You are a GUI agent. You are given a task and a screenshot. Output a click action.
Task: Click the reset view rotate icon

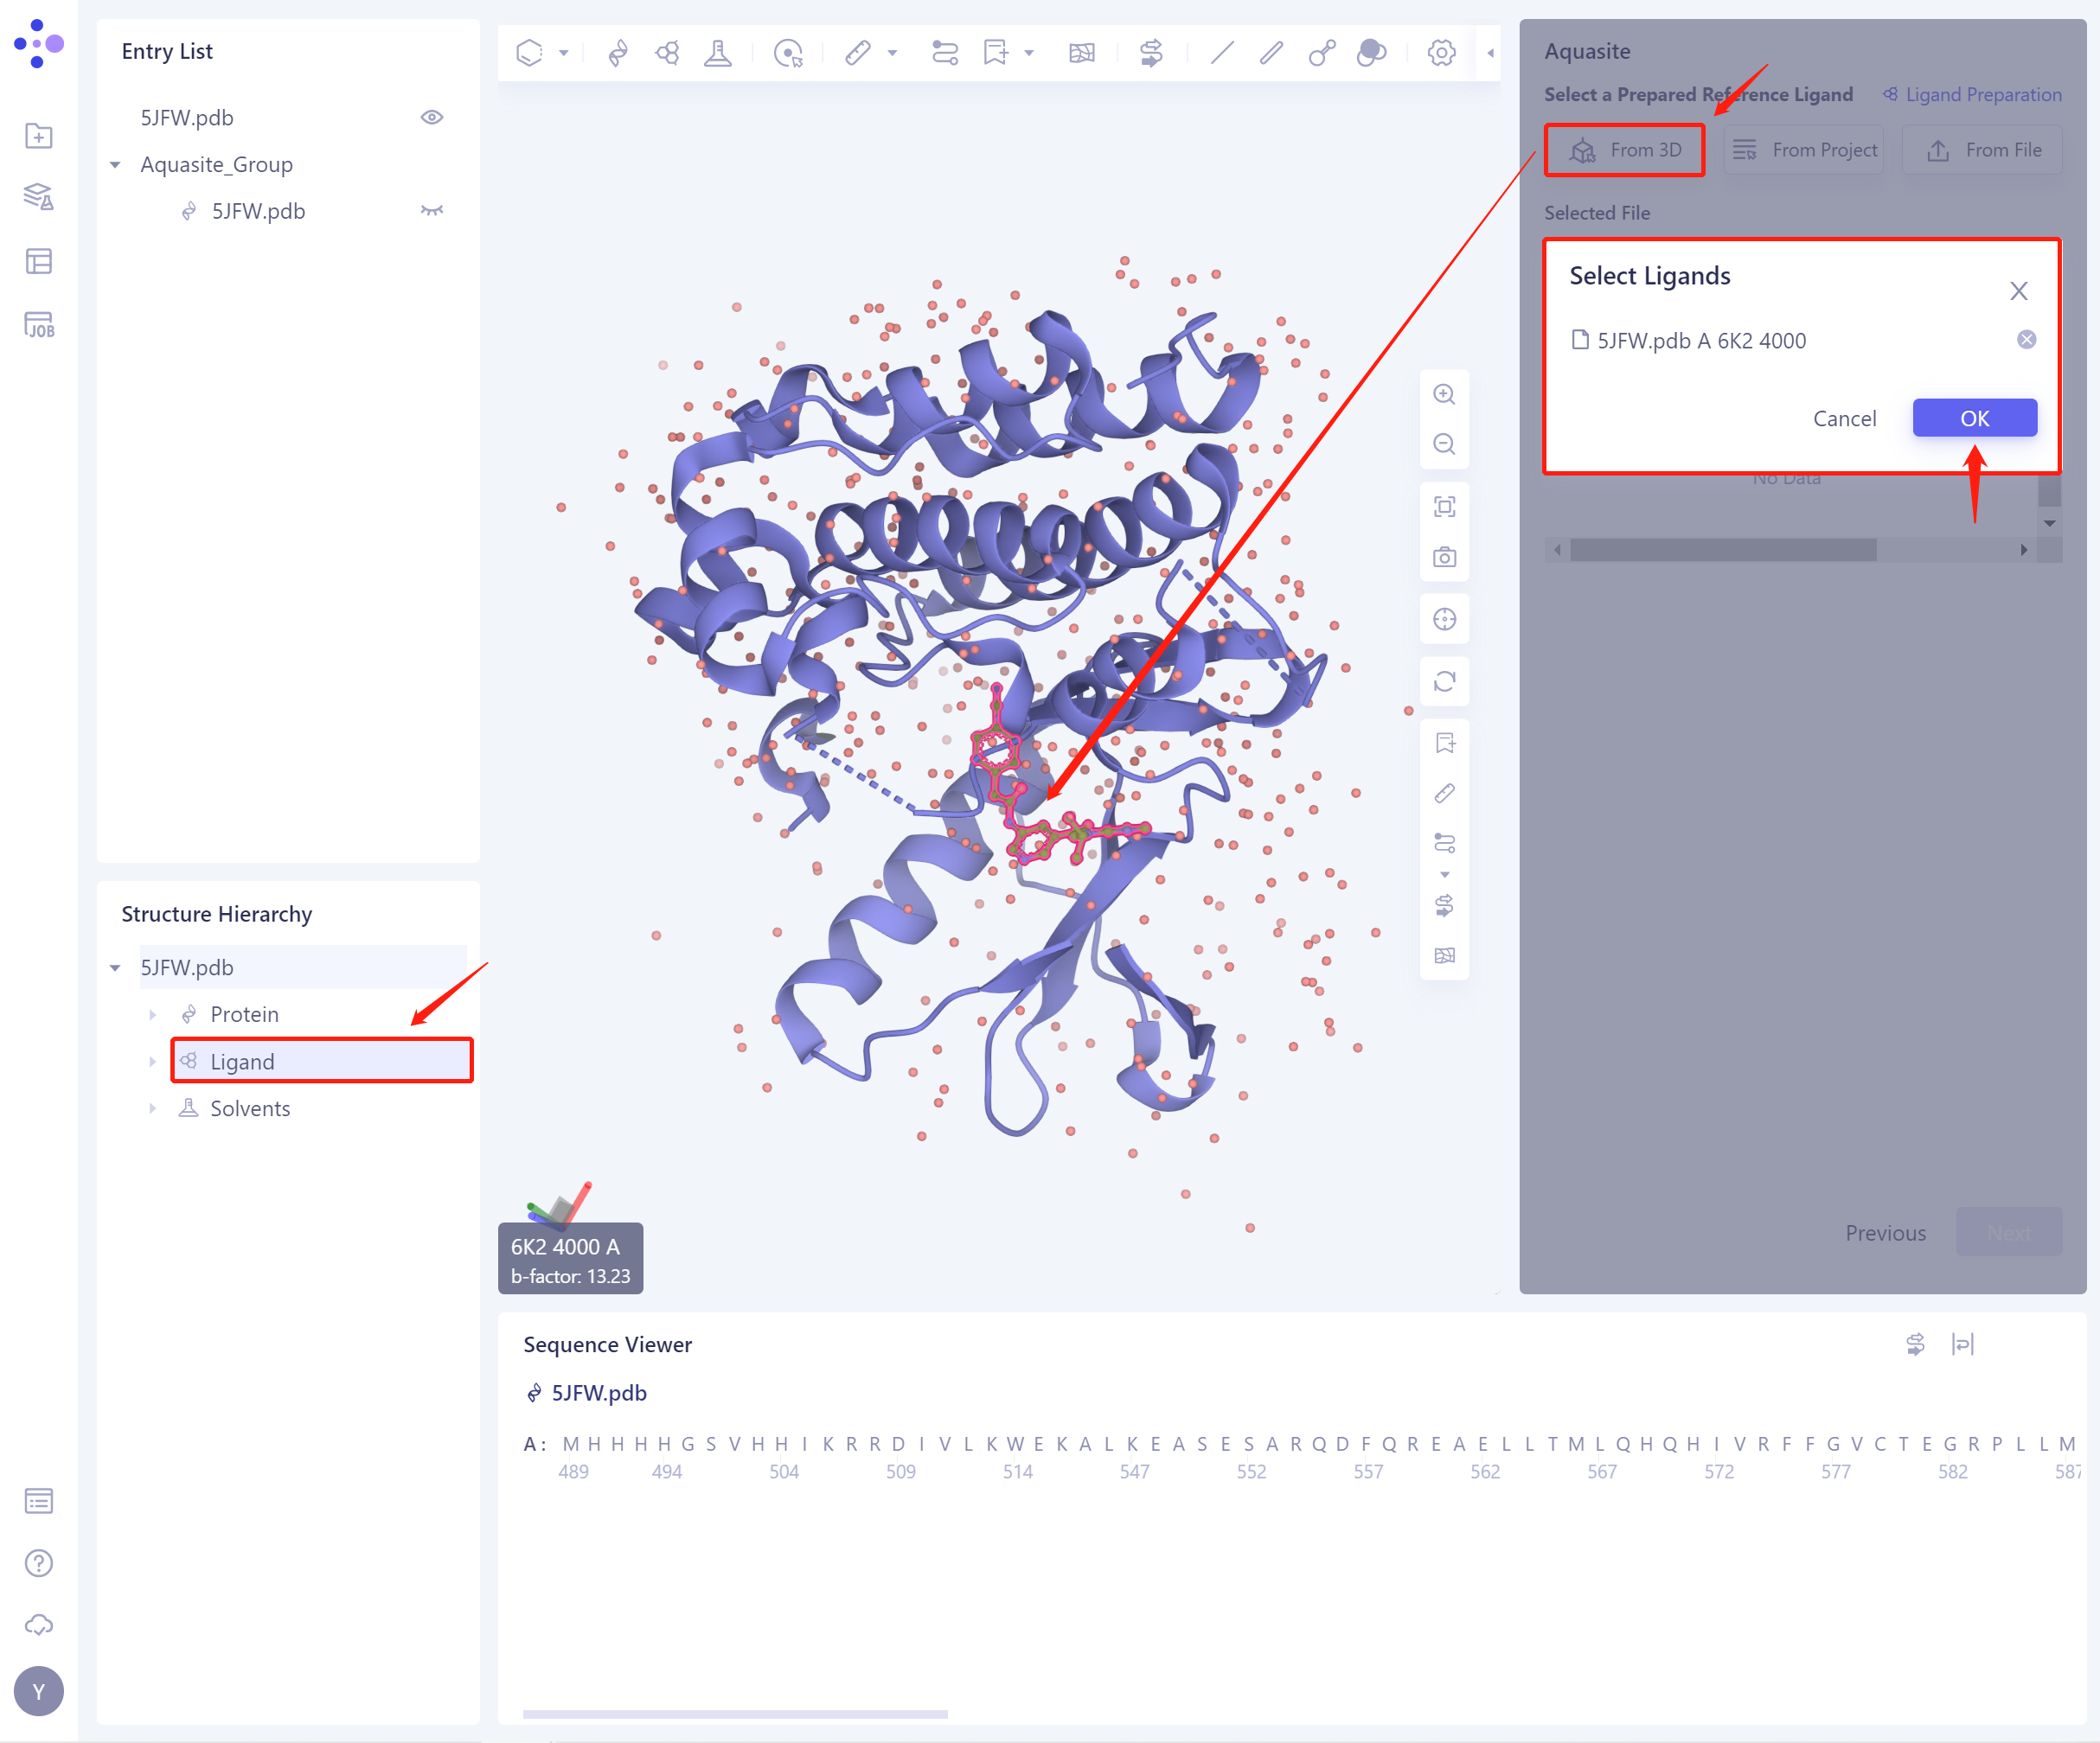pos(1444,681)
